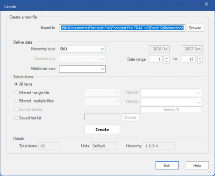Click the 2026-Jul start date button

point(159,49)
